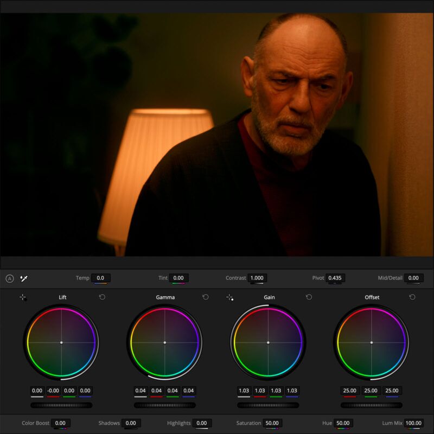Select the Lift luminance value field

(37, 391)
